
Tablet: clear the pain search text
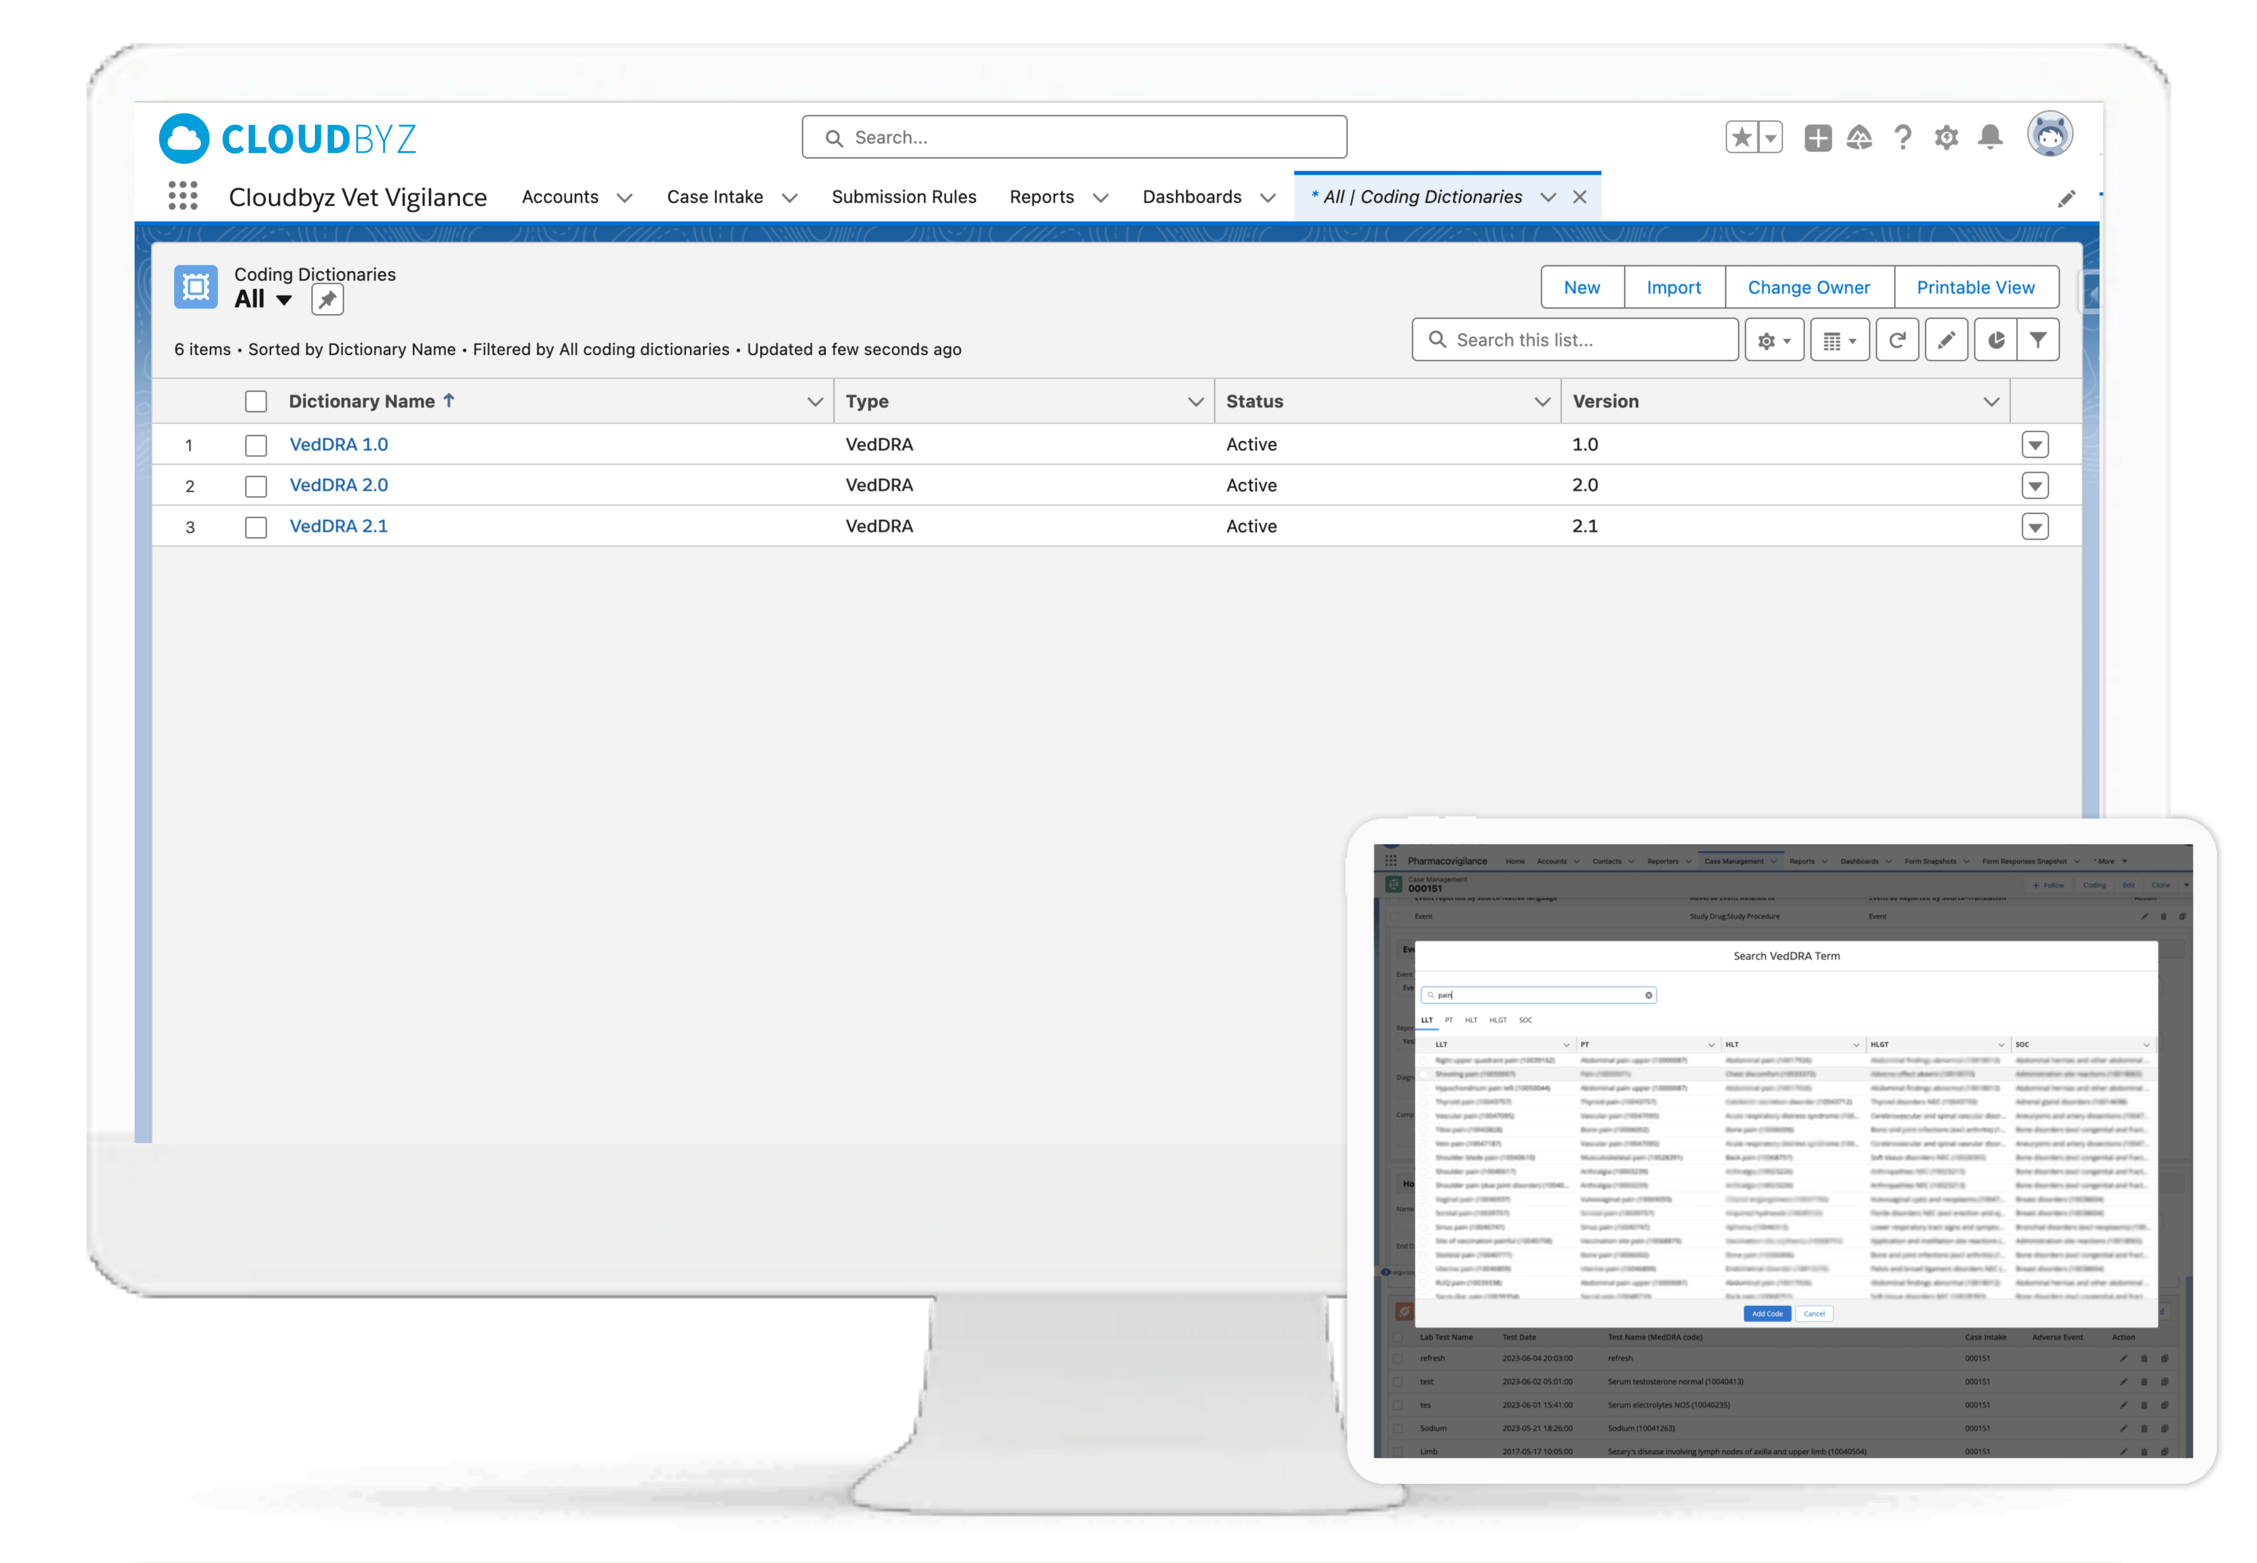[x=1649, y=995]
